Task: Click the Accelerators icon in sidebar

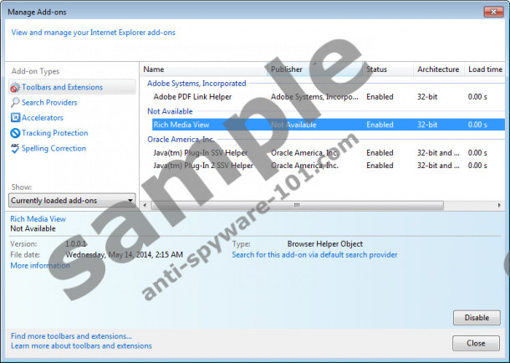Action: [x=15, y=118]
